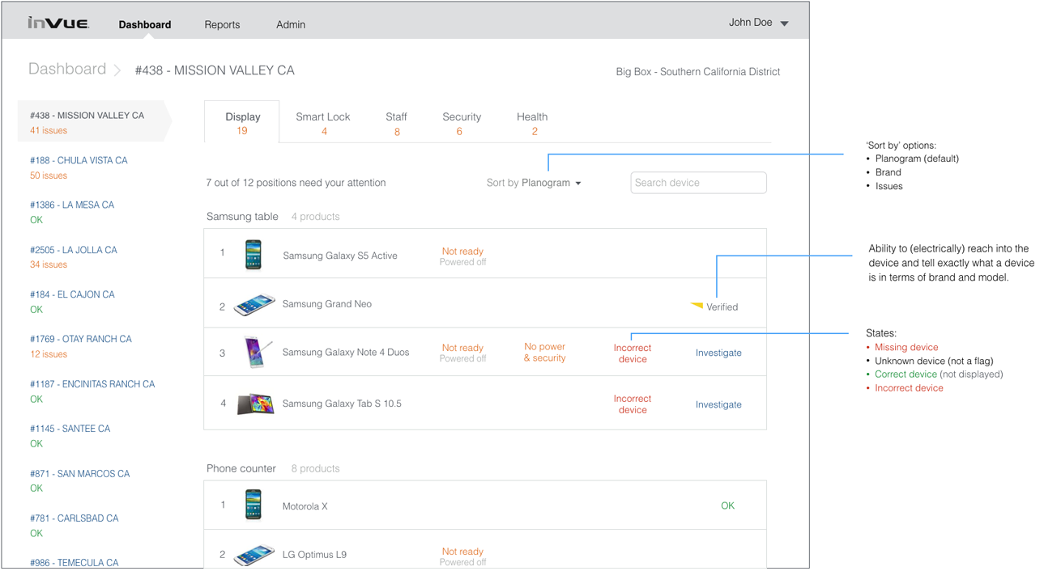This screenshot has width=1044, height=571.
Task: Switch to the Staff tab
Action: tap(396, 123)
